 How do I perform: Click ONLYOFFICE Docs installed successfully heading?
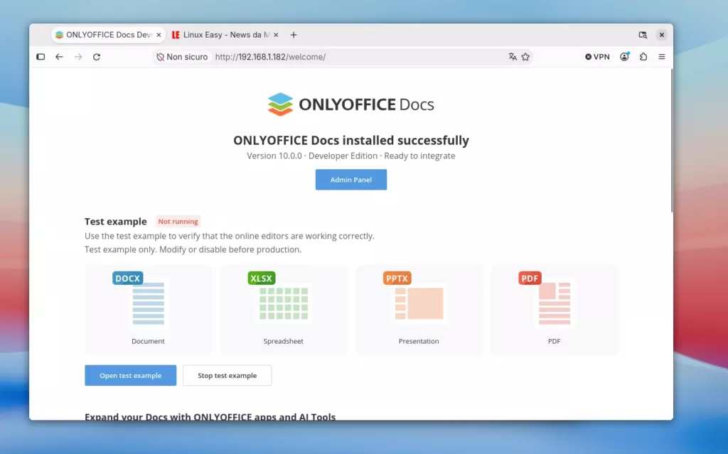click(x=351, y=140)
